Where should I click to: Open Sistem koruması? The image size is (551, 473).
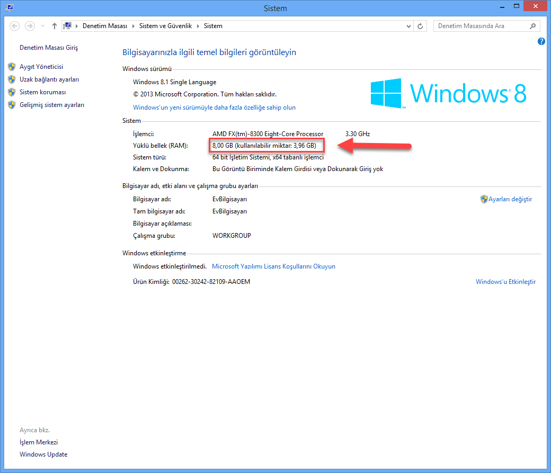(x=42, y=92)
